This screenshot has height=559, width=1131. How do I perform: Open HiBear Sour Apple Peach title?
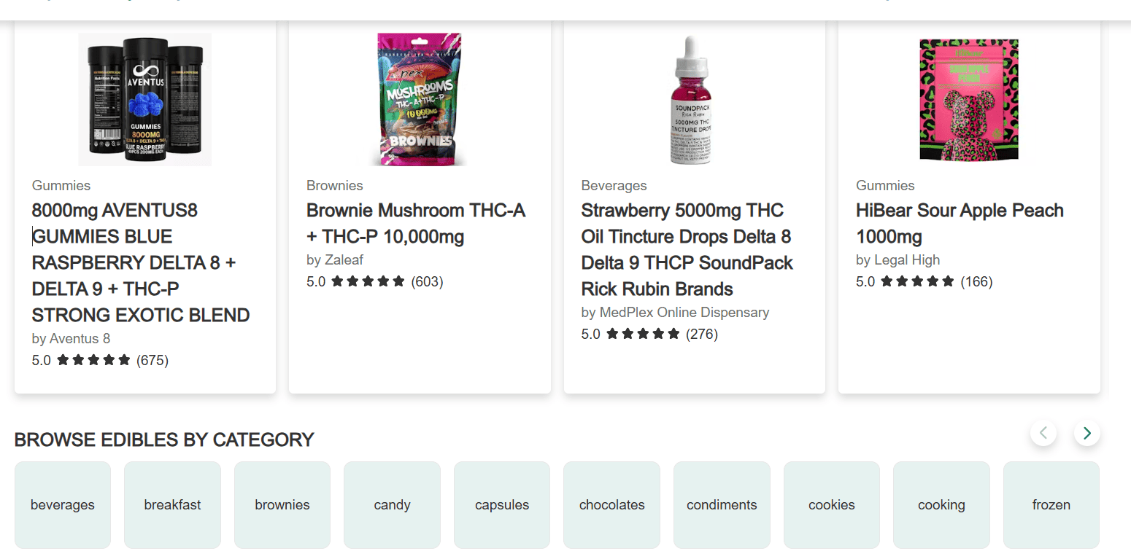point(960,223)
